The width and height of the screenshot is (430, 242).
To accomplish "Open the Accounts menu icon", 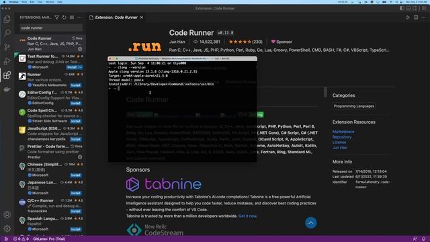I will [x=7, y=214].
